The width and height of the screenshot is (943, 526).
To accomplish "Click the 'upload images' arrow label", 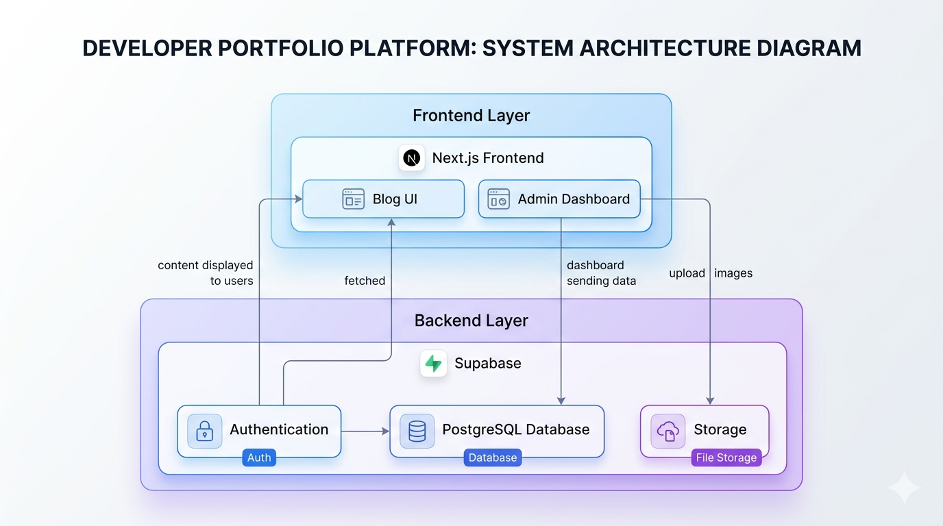I will (711, 273).
